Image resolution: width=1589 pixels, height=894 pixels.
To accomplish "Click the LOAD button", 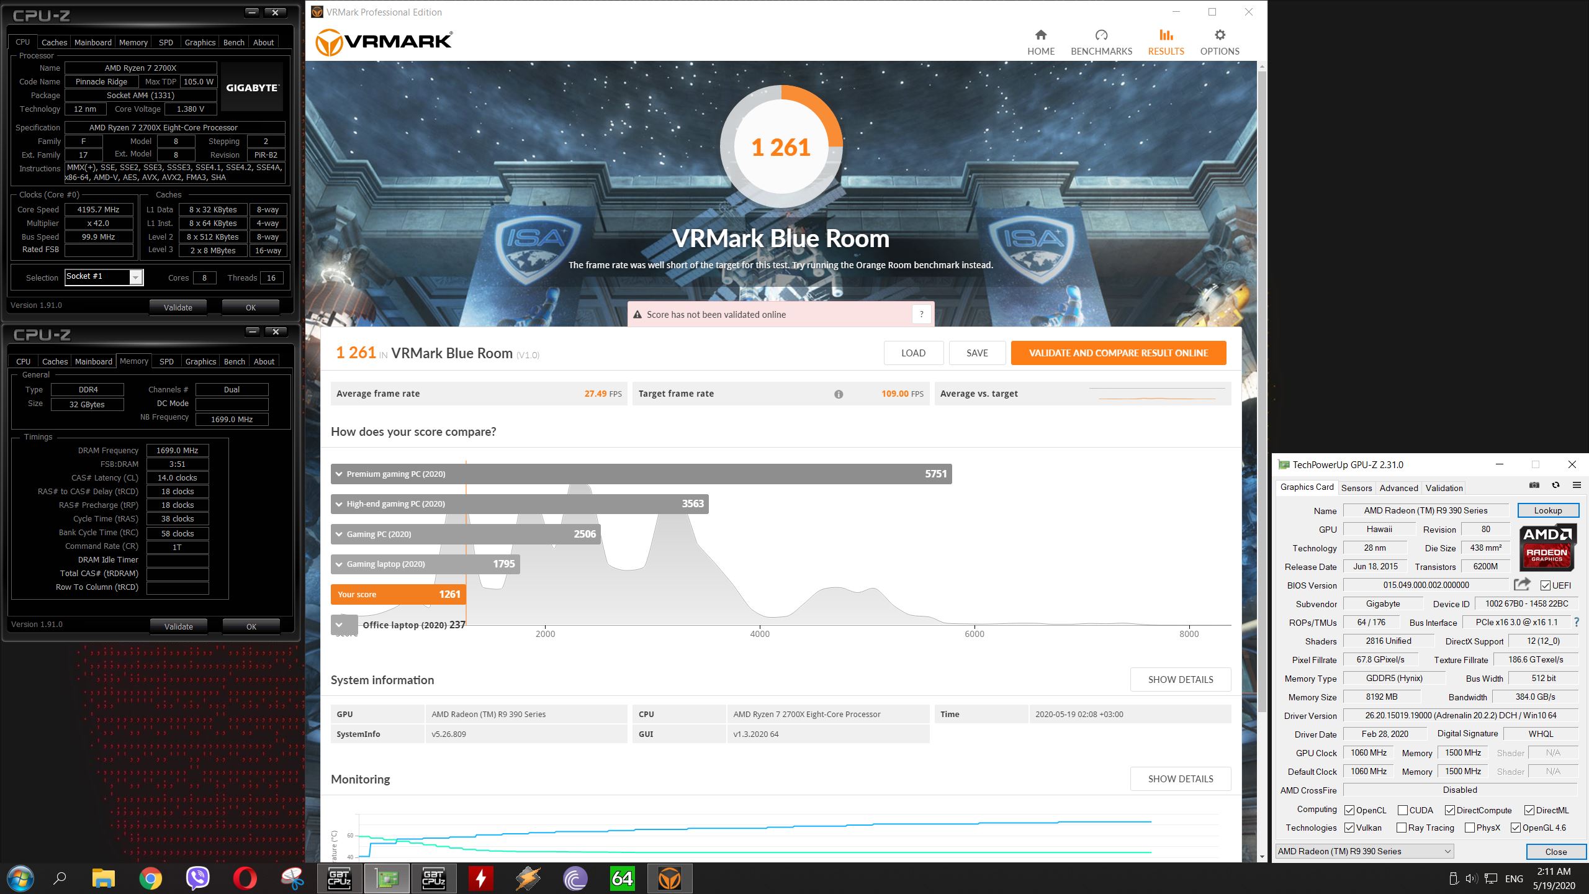I will (x=914, y=353).
